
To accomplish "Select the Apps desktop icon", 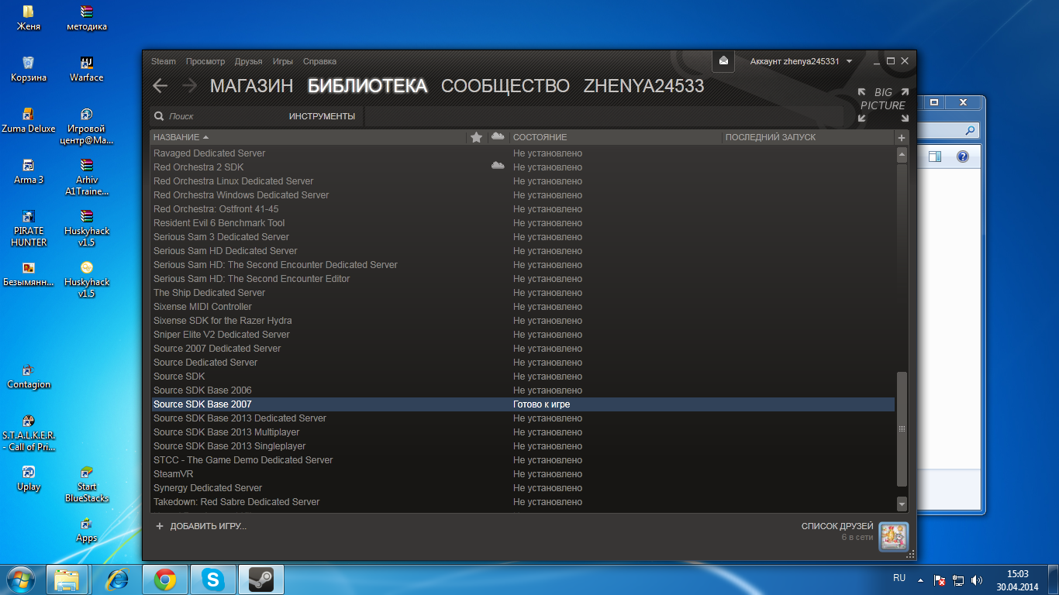I will point(87,530).
